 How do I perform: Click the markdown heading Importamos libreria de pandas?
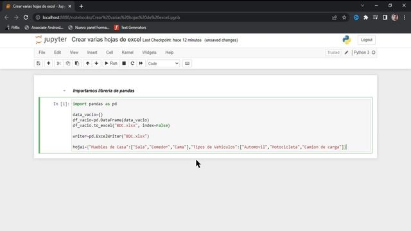pyautogui.click(x=103, y=90)
